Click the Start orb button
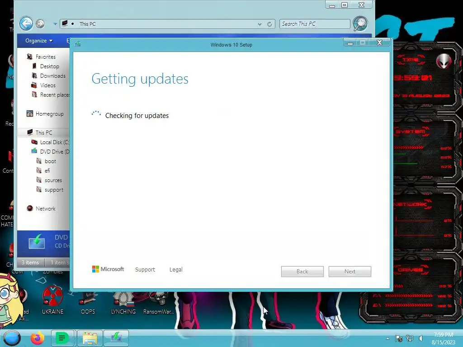 12,338
